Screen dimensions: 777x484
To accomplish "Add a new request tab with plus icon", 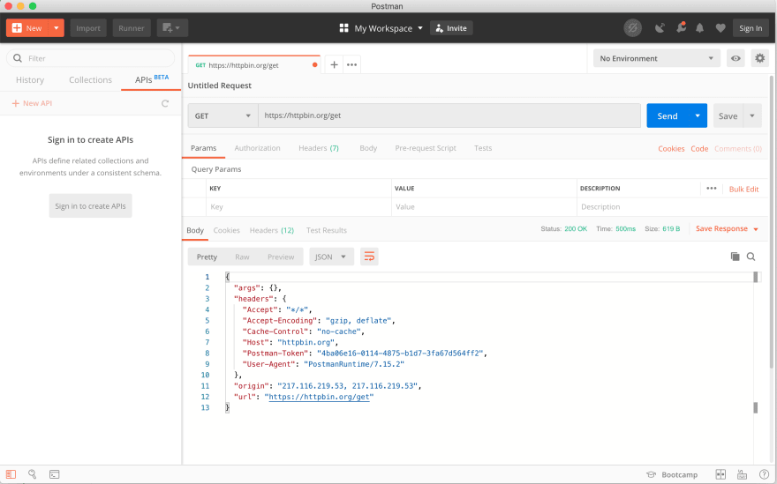I will click(334, 65).
